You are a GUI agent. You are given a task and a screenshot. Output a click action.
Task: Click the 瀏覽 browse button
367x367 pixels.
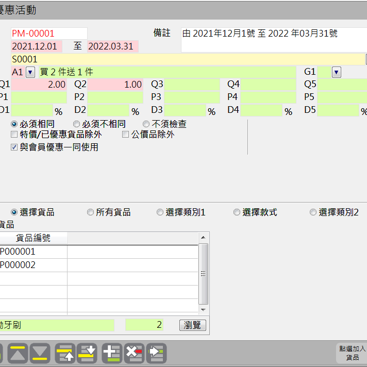point(193,325)
